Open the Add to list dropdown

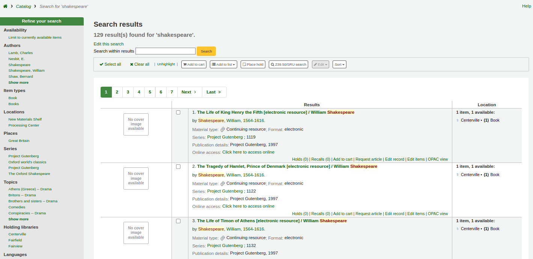pos(223,64)
